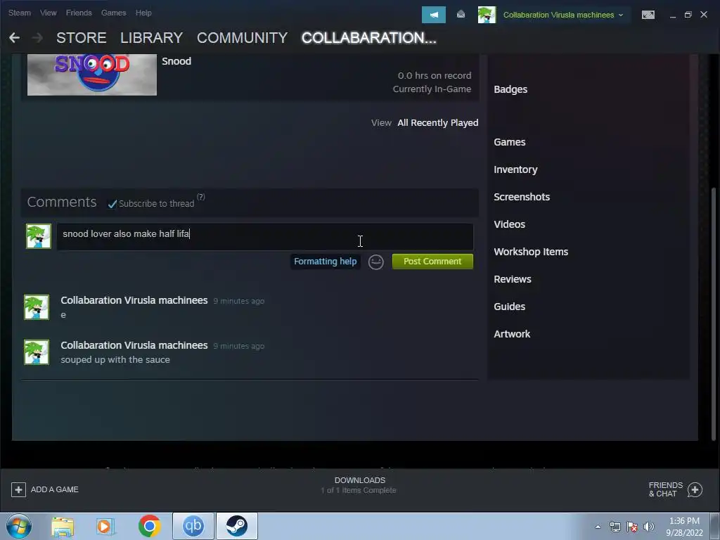Click the comment text input field
Image resolution: width=720 pixels, height=540 pixels.
(x=265, y=237)
